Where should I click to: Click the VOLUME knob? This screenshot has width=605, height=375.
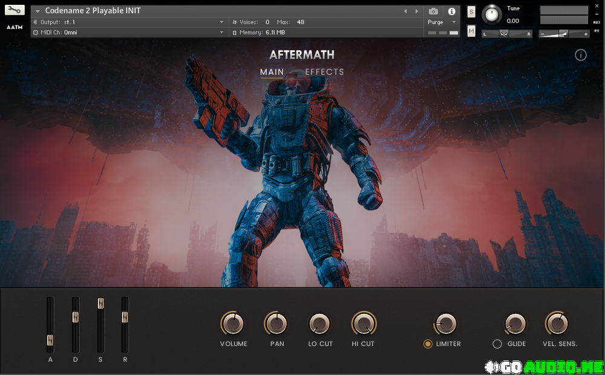(233, 324)
